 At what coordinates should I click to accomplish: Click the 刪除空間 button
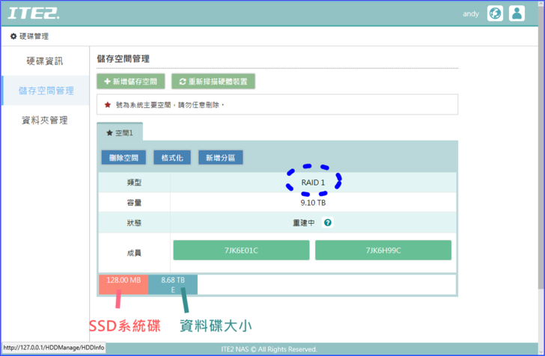pyautogui.click(x=124, y=158)
